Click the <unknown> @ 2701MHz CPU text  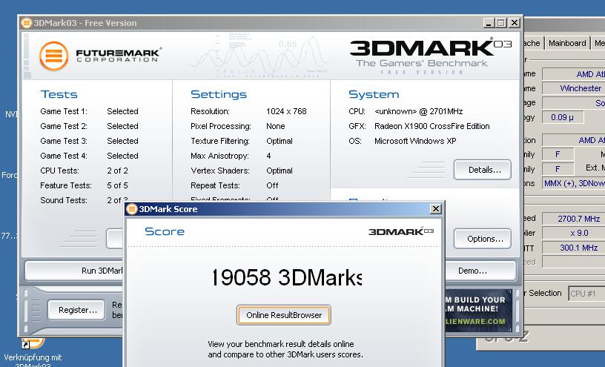[419, 111]
